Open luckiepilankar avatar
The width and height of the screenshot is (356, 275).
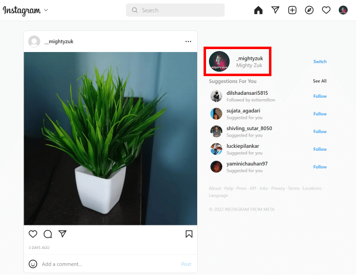pos(216,149)
